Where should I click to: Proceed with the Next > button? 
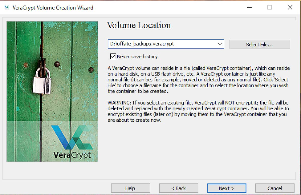tap(227, 188)
